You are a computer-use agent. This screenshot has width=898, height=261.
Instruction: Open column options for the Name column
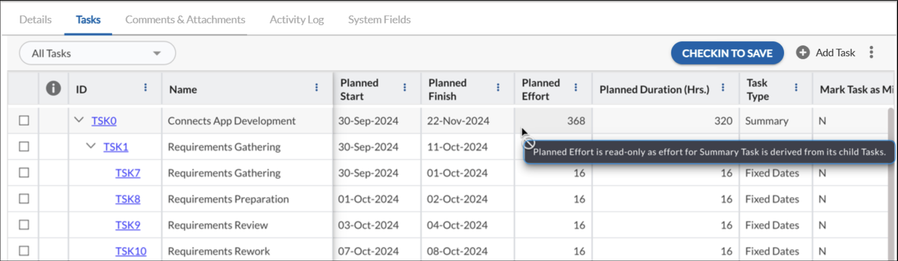(317, 88)
